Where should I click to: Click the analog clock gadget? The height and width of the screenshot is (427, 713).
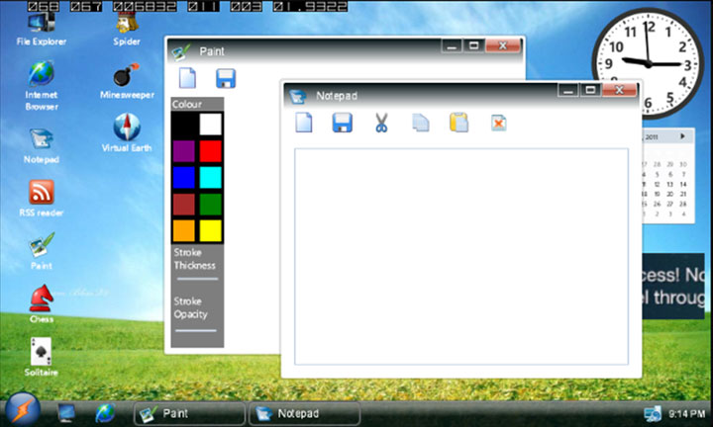coord(648,63)
